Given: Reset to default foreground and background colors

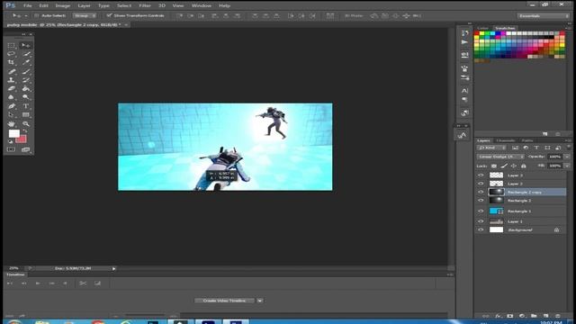Looking at the screenshot, I should click(11, 141).
